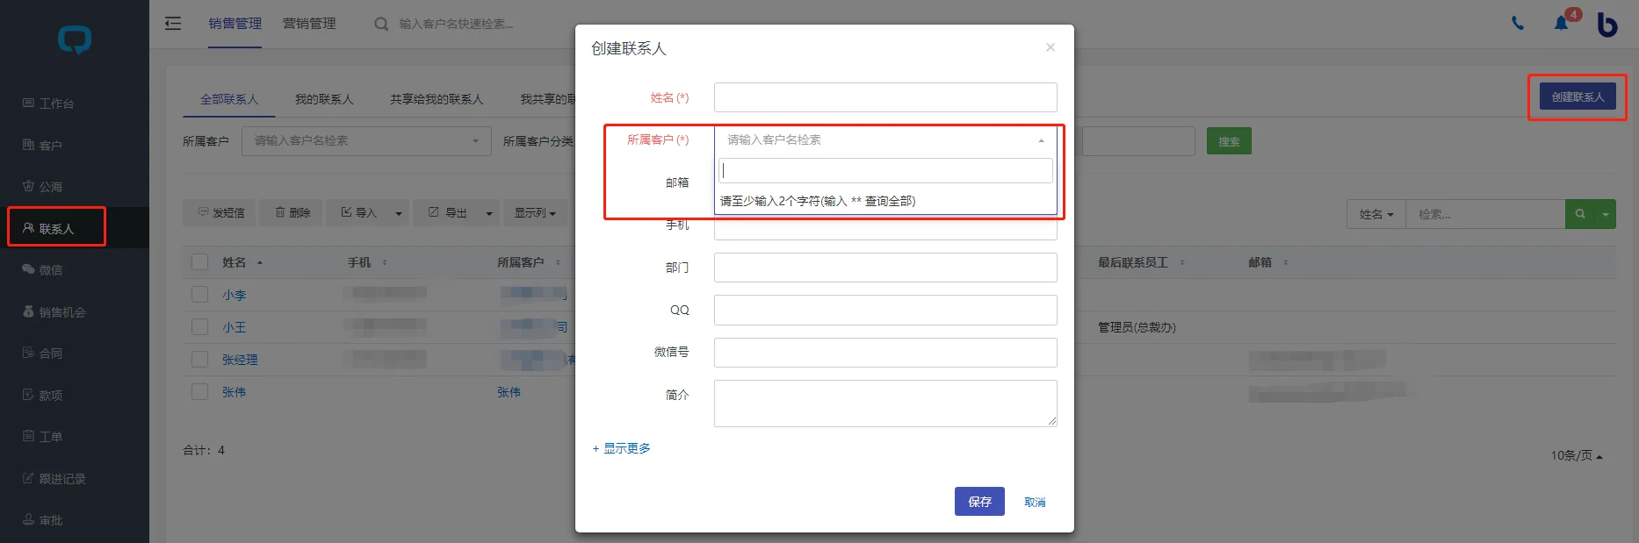
Task: Click the 简介 textarea
Action: coord(885,404)
